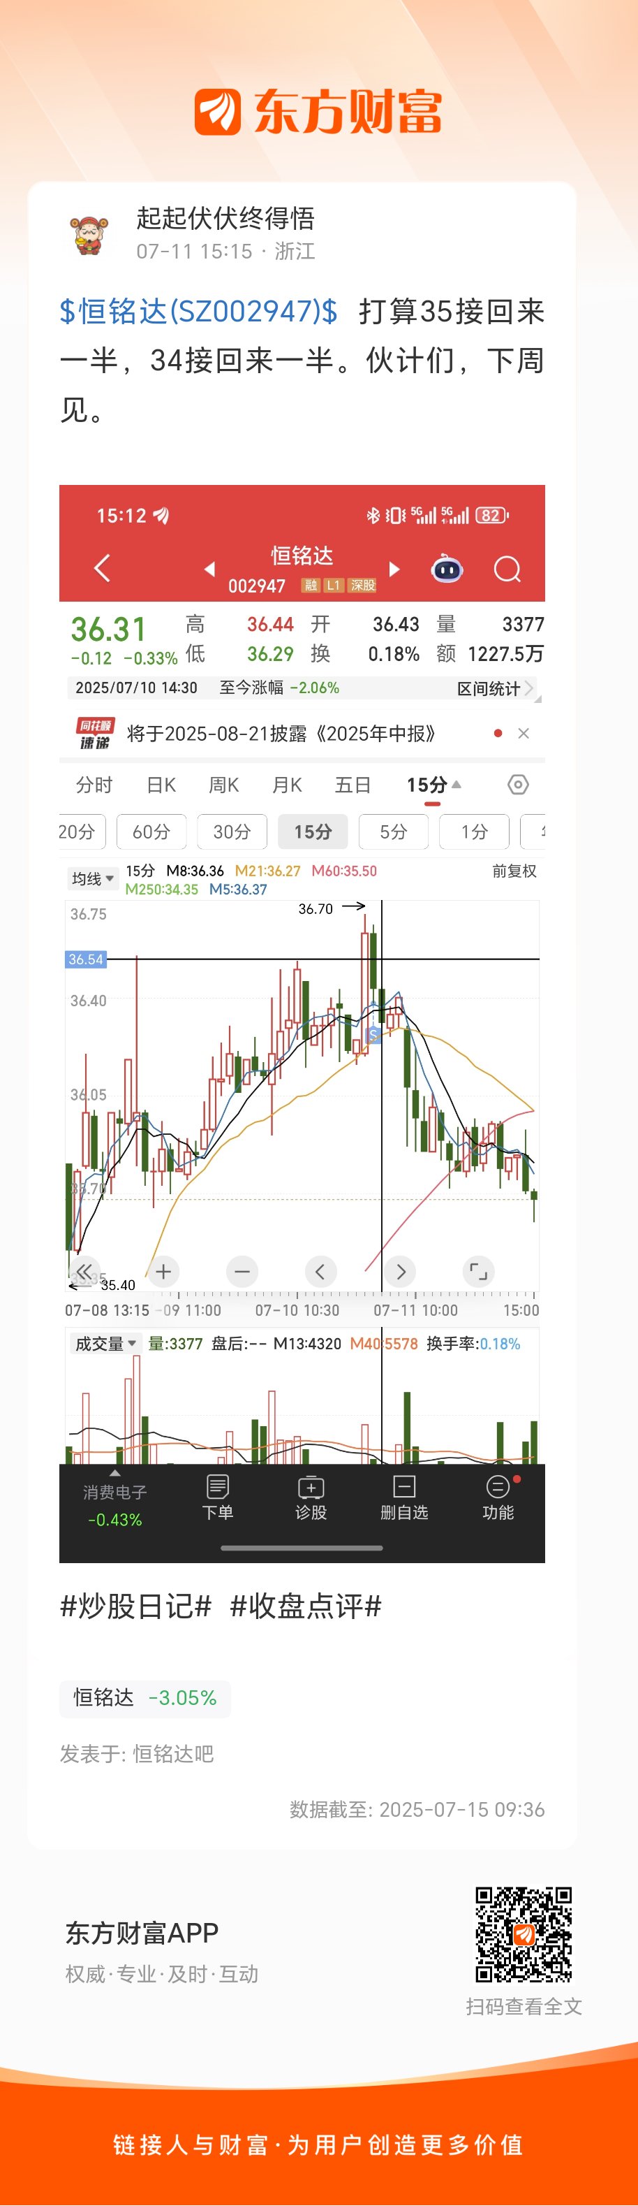638x2206 pixels.
Task: Open chart settings hexagon icon
Action: pyautogui.click(x=518, y=785)
